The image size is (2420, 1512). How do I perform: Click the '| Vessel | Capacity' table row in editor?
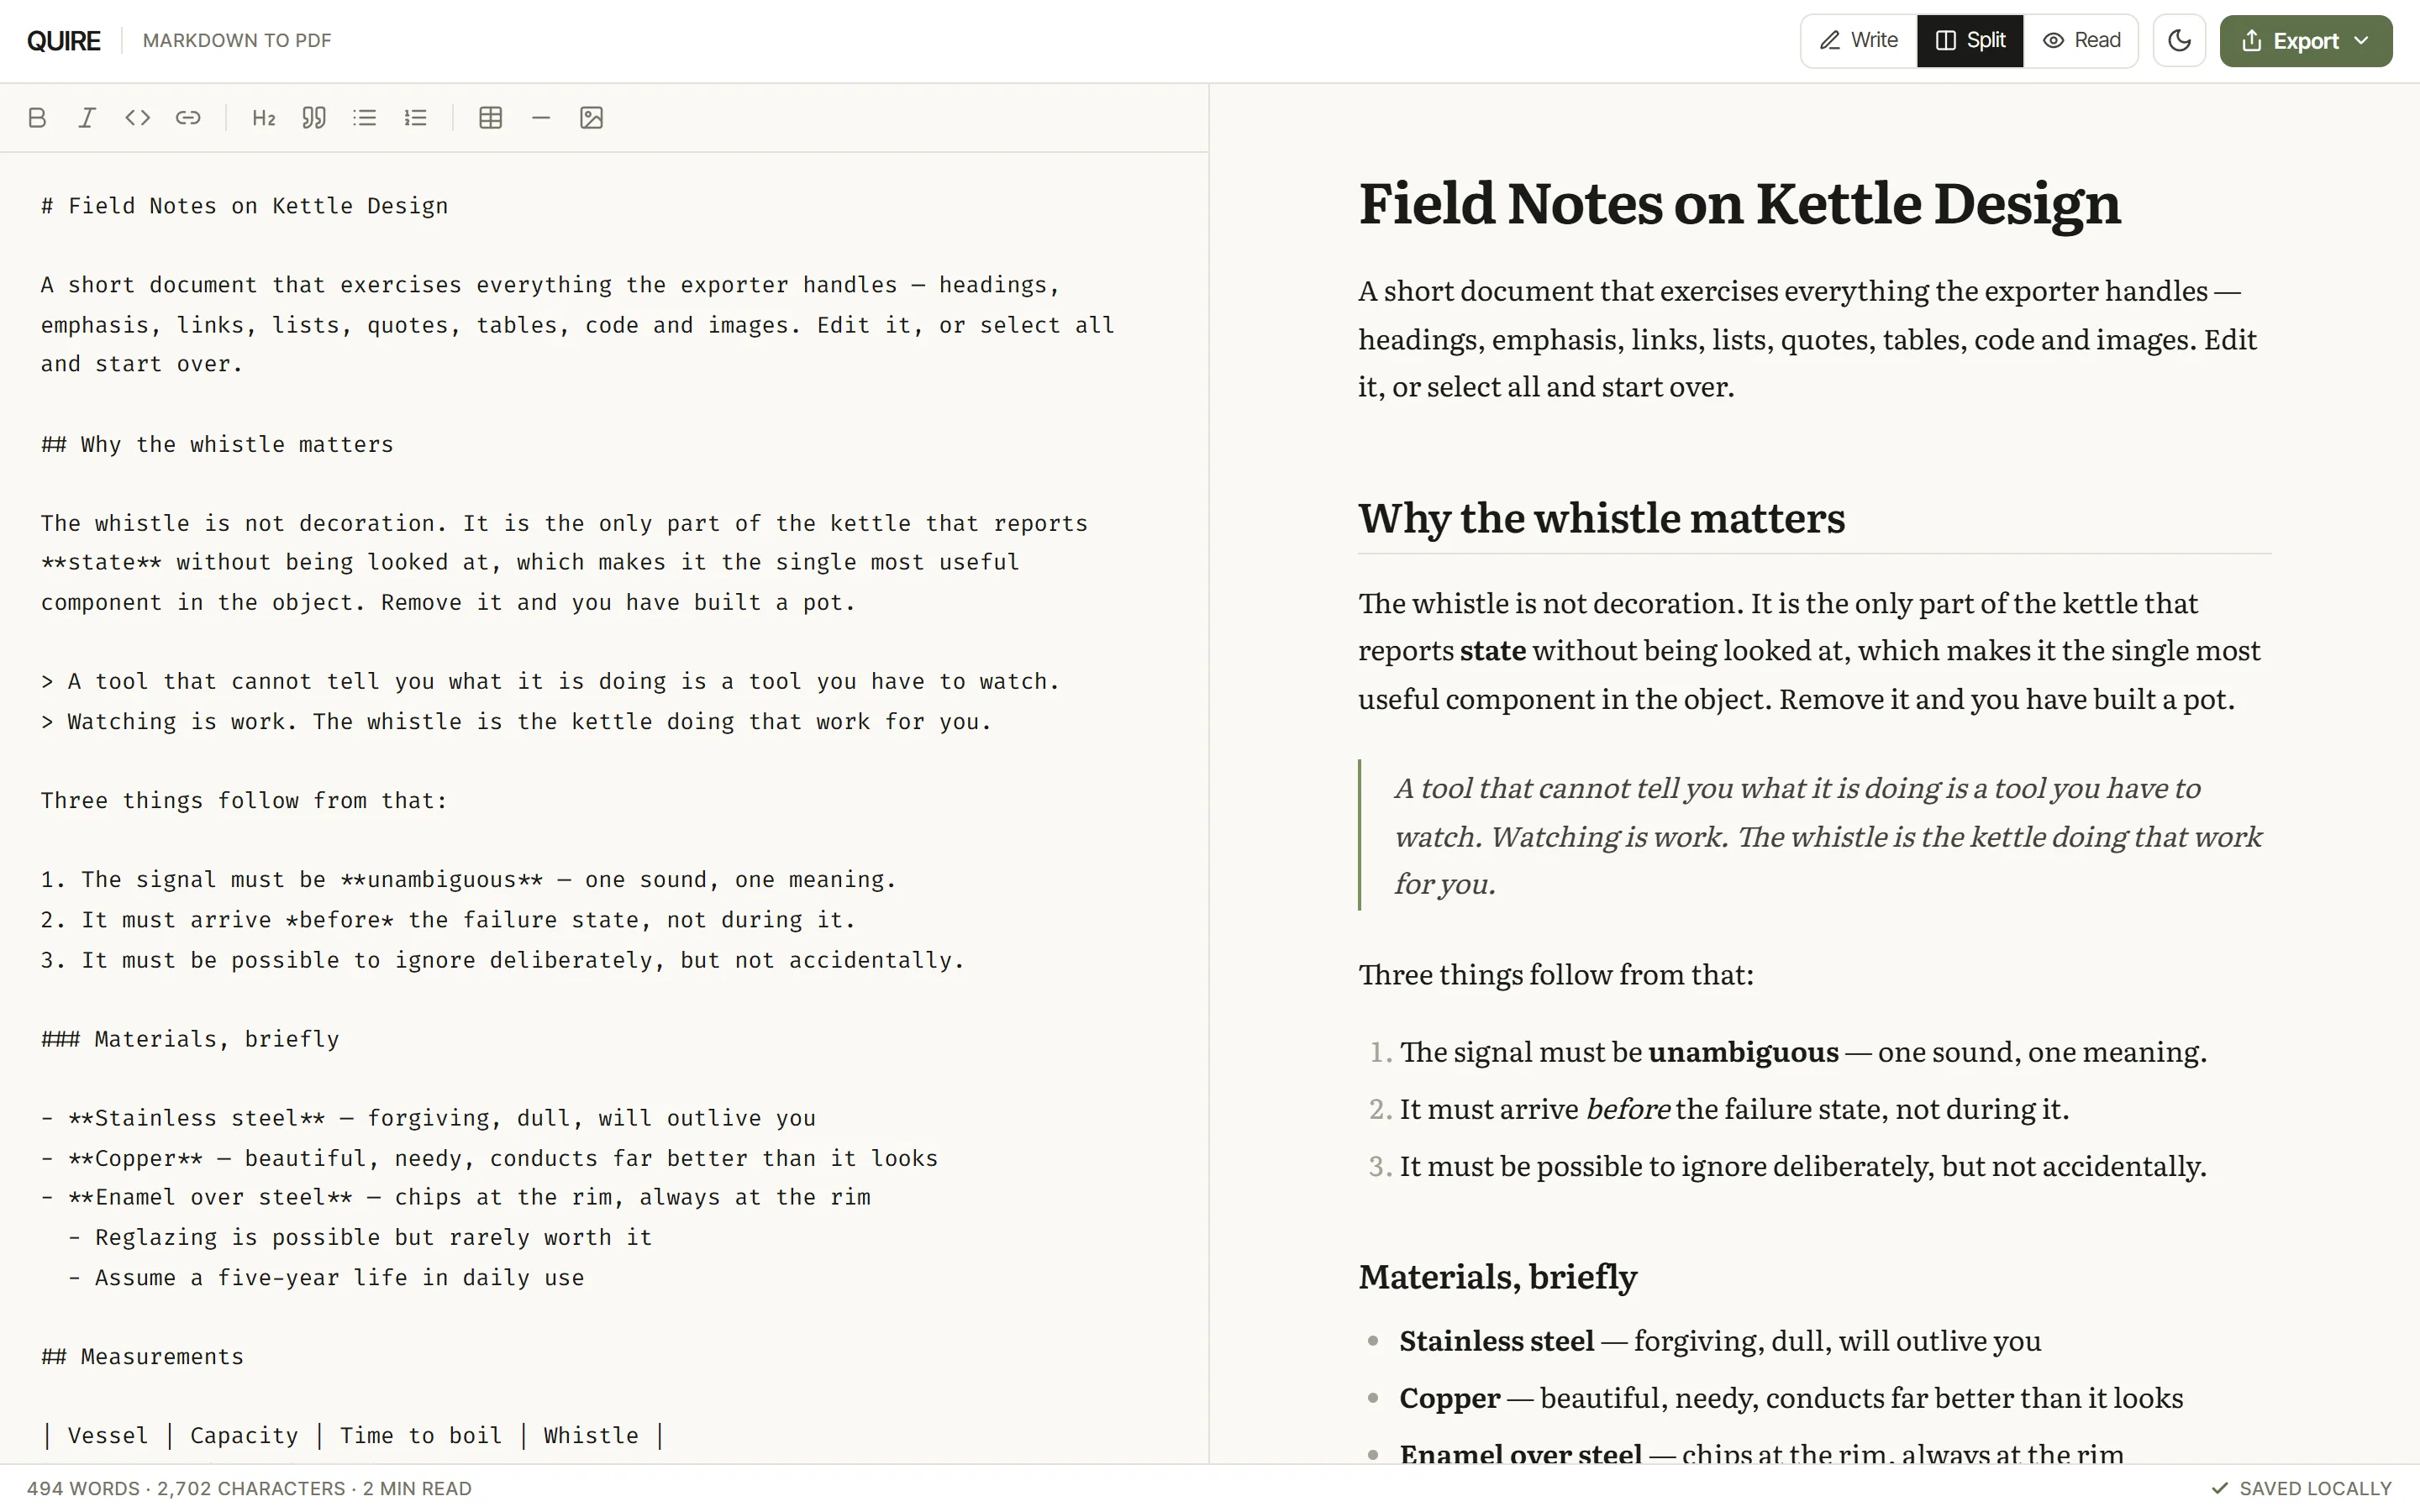pyautogui.click(x=354, y=1436)
